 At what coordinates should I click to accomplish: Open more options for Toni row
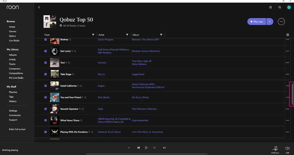coord(288,62)
